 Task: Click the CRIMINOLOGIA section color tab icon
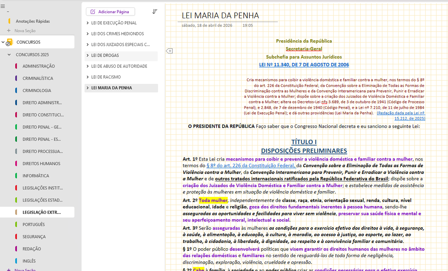[16, 90]
